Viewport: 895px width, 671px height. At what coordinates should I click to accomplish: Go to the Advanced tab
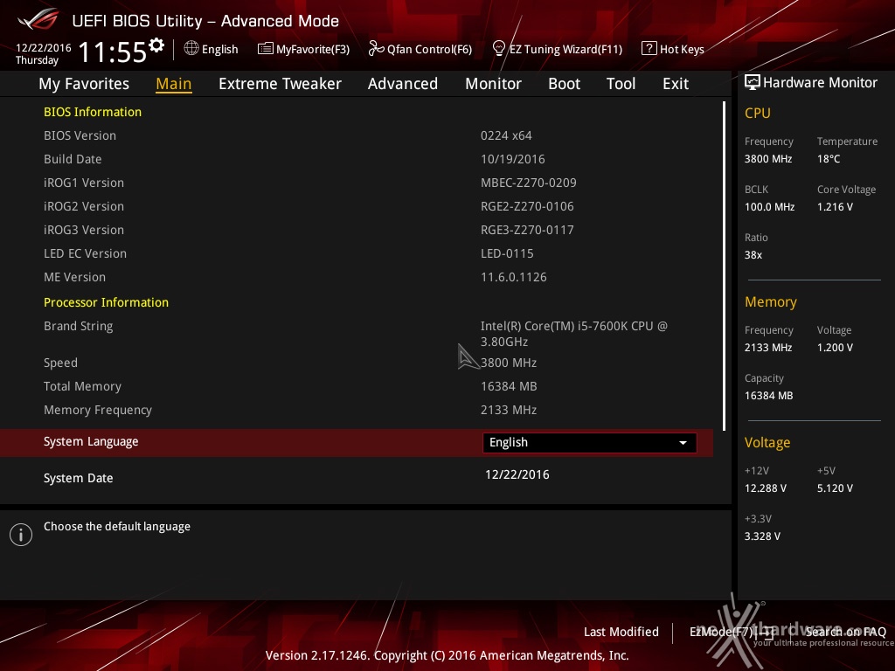click(x=402, y=84)
